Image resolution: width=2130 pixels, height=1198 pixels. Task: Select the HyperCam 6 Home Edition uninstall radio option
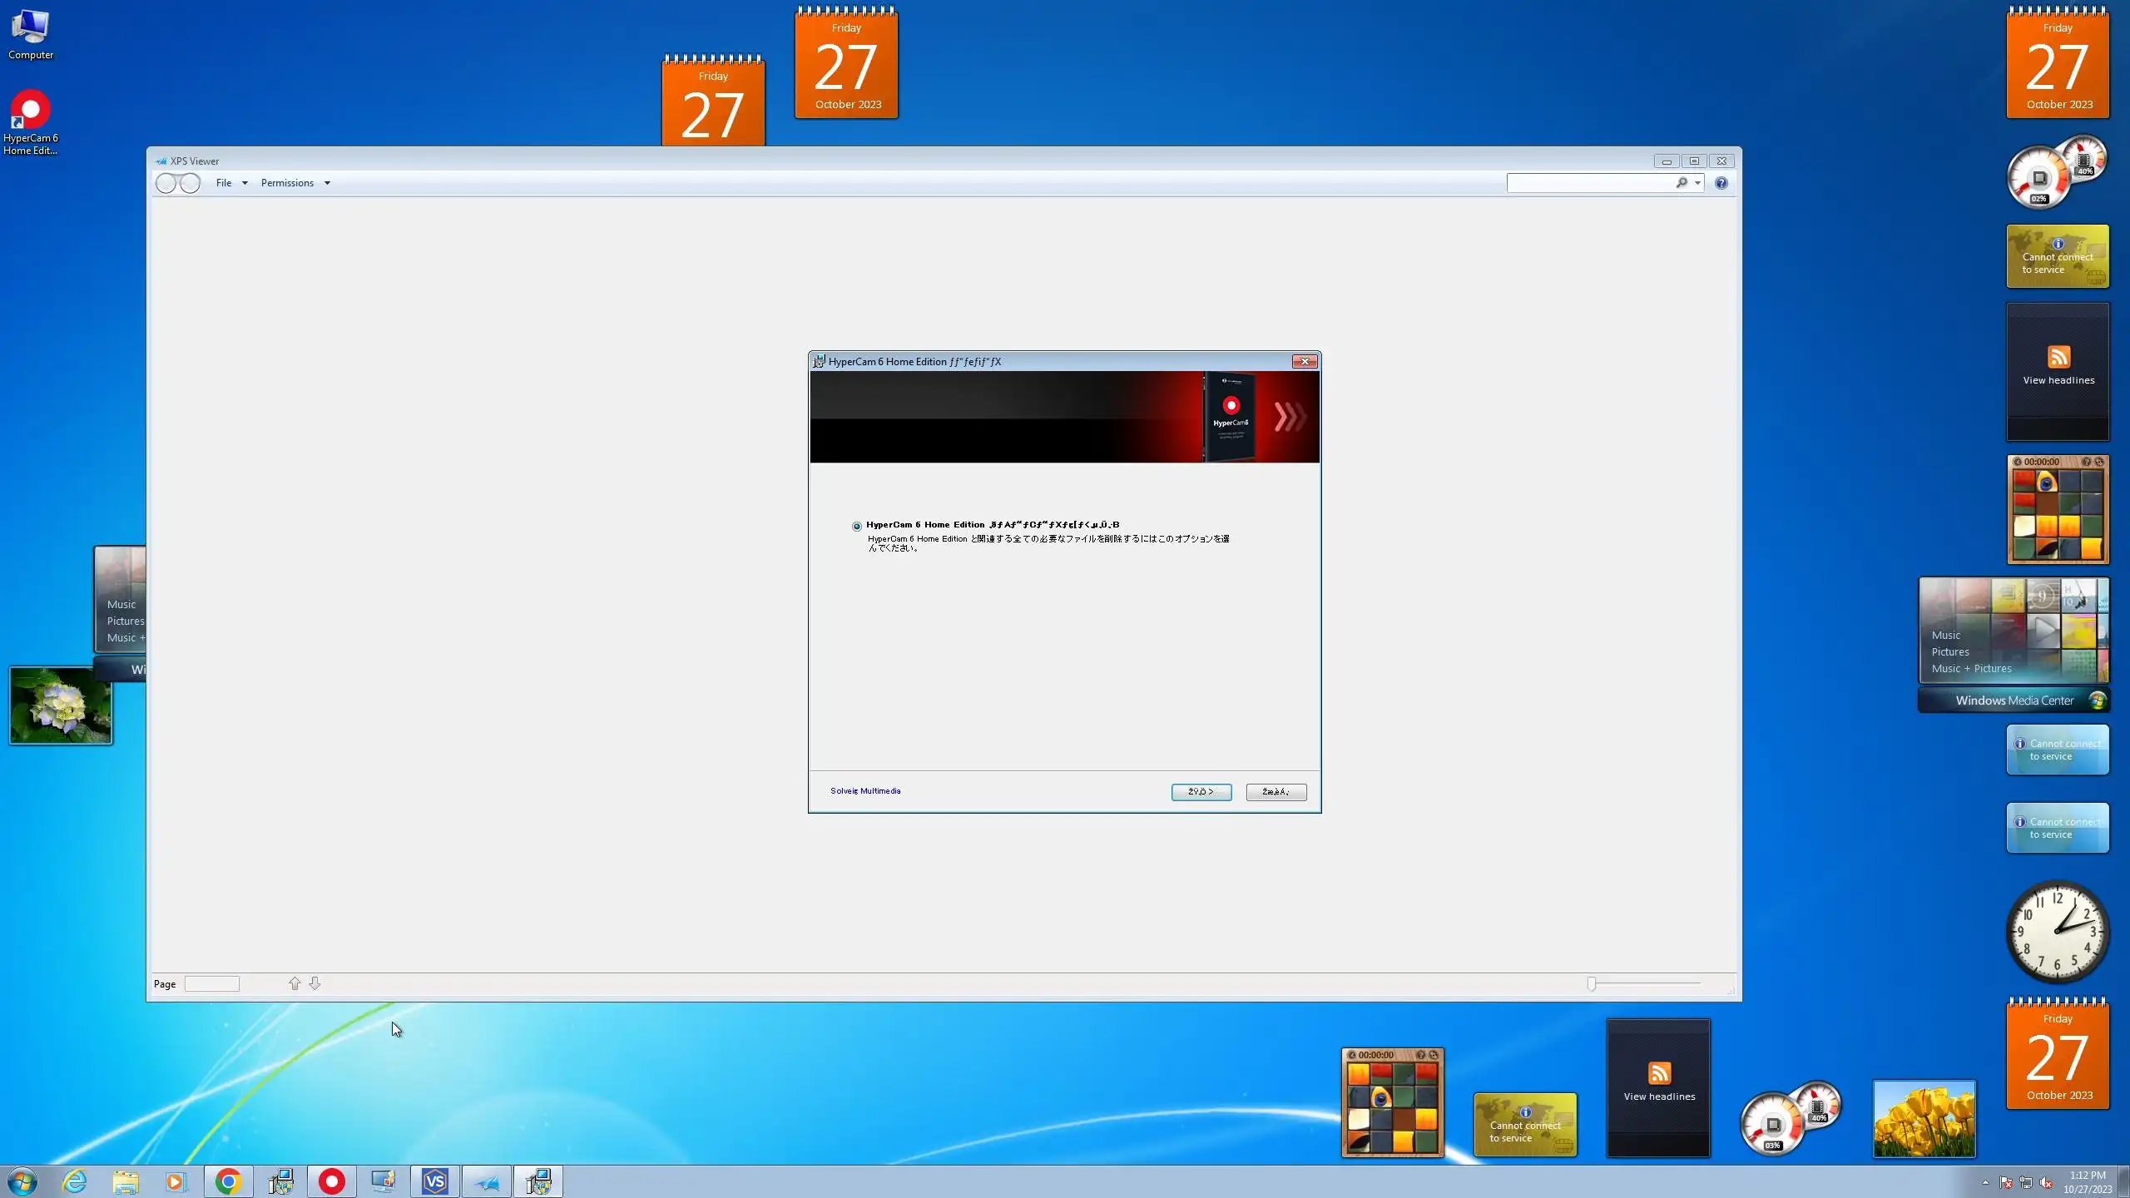click(857, 526)
